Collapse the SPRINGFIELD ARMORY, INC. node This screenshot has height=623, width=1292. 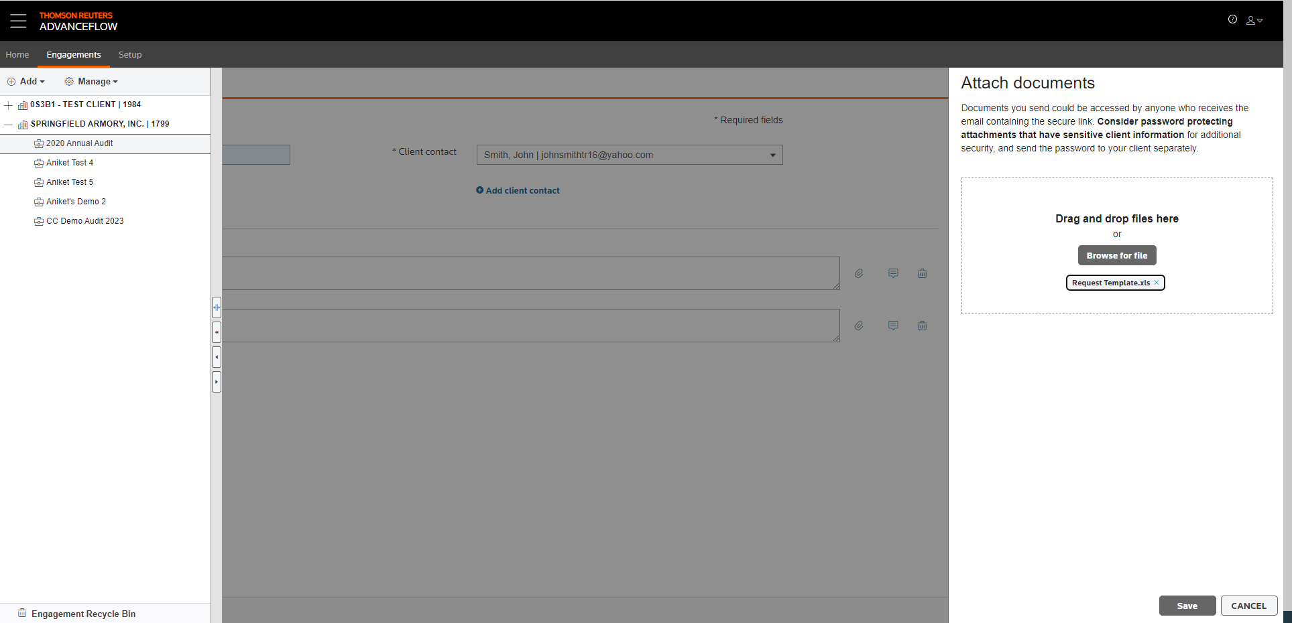click(x=8, y=125)
